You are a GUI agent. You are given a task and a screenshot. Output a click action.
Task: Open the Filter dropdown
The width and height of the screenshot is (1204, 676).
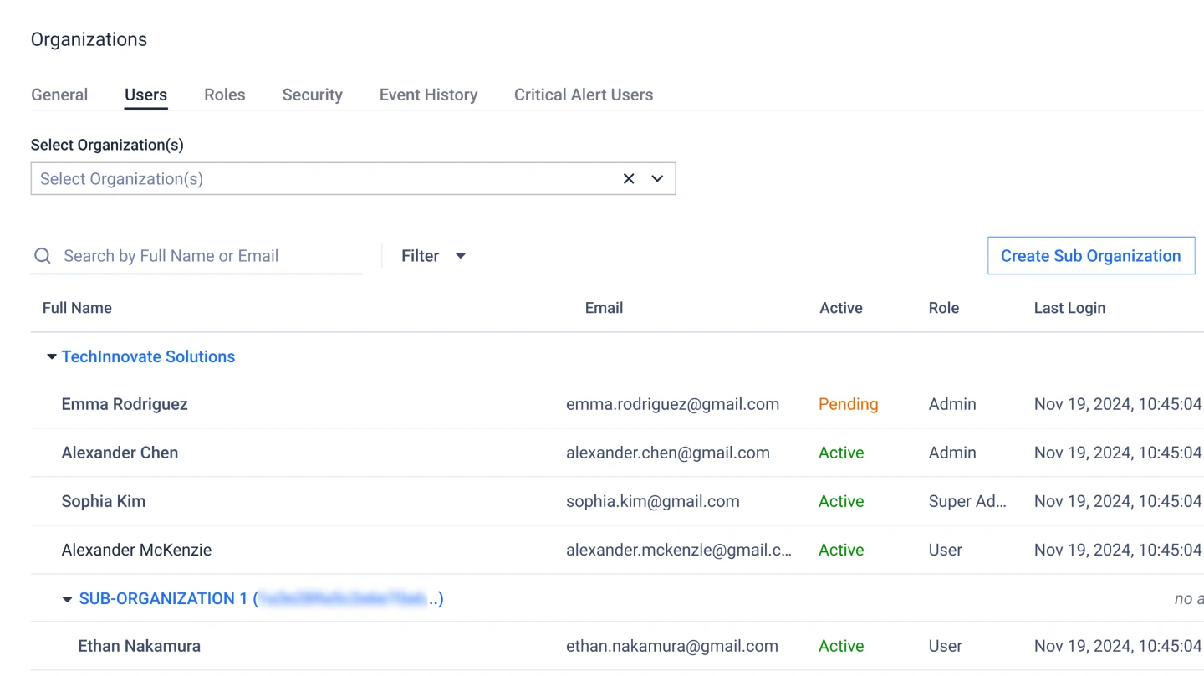click(x=433, y=256)
